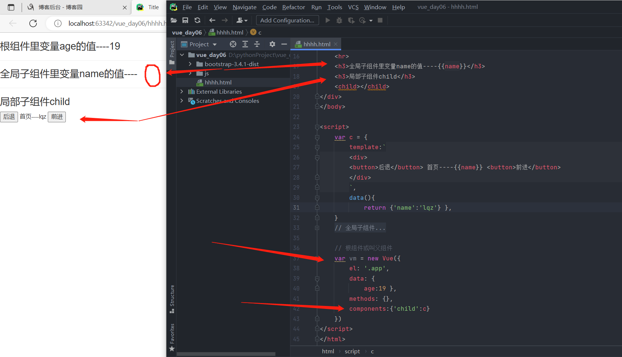Switch to the hhhh.html editor tab

[x=316, y=44]
